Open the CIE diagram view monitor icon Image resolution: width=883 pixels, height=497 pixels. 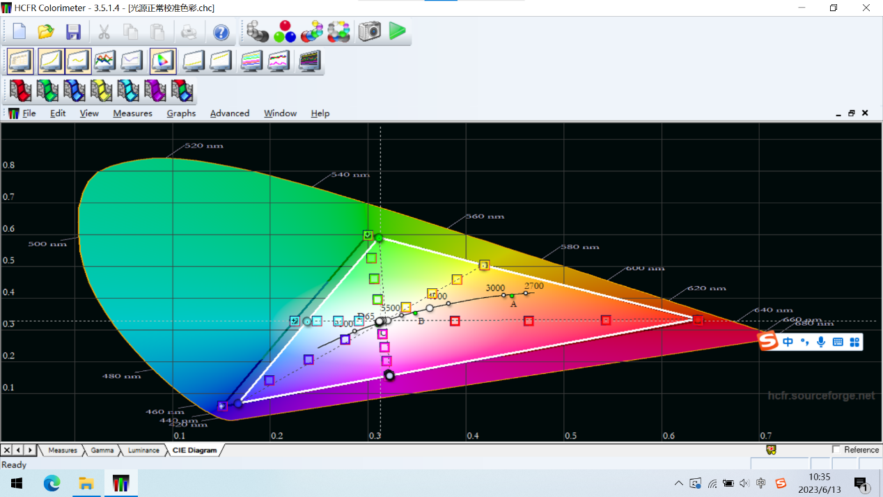(162, 61)
